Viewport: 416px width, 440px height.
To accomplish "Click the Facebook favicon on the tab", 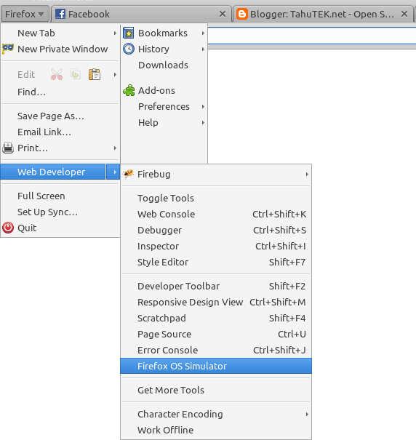I will (60, 14).
